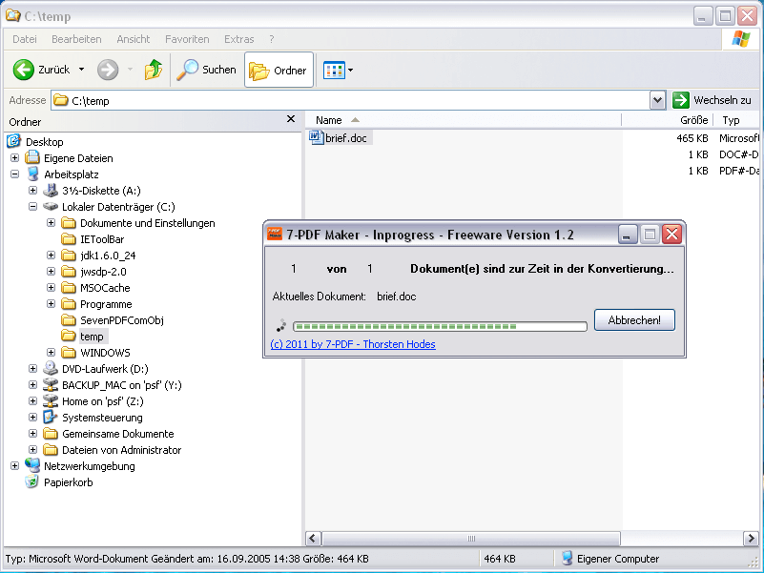Select the 3½-Diskette (A:) drive icon
This screenshot has height=573, width=764.
(x=51, y=190)
